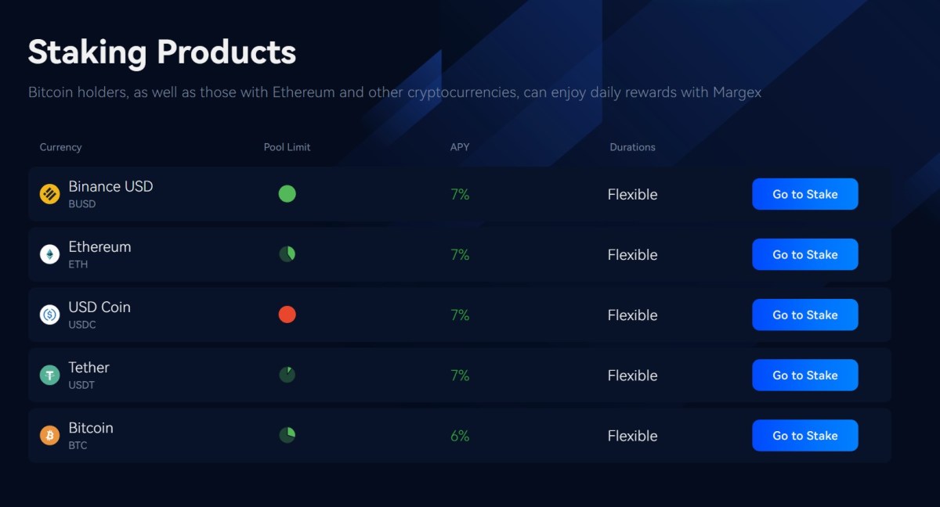Image resolution: width=940 pixels, height=507 pixels.
Task: Click the APY column header
Action: click(x=460, y=147)
